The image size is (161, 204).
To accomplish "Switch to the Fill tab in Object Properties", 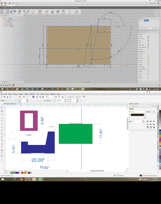I will pos(133,106).
